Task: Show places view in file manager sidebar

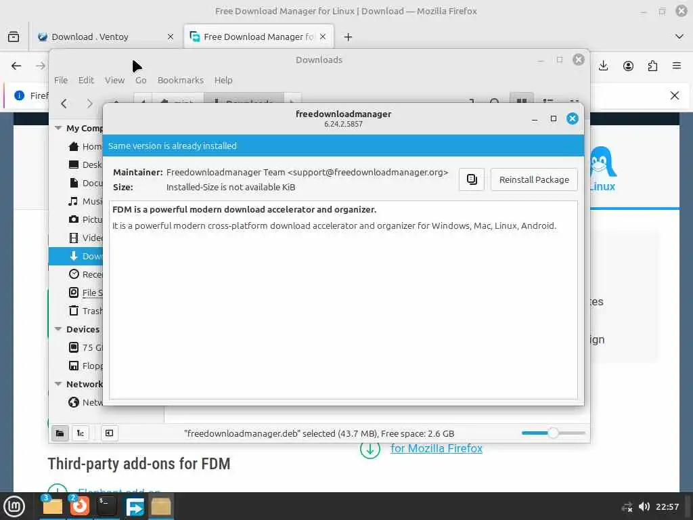Action: tap(60, 433)
